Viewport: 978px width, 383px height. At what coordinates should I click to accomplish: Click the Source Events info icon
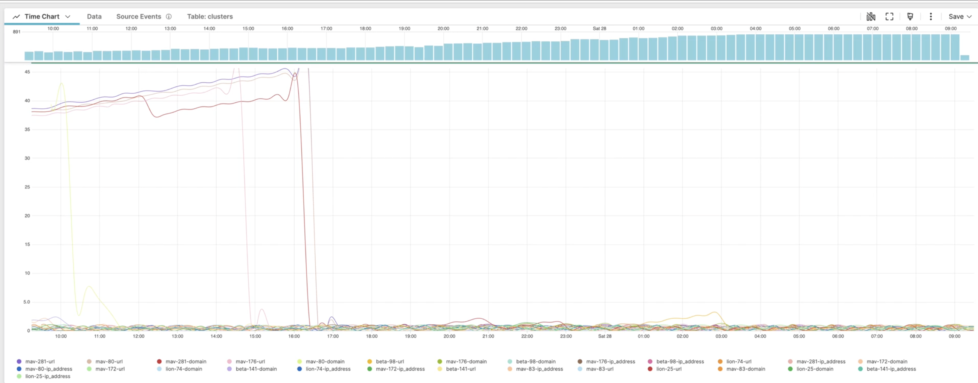click(x=168, y=16)
